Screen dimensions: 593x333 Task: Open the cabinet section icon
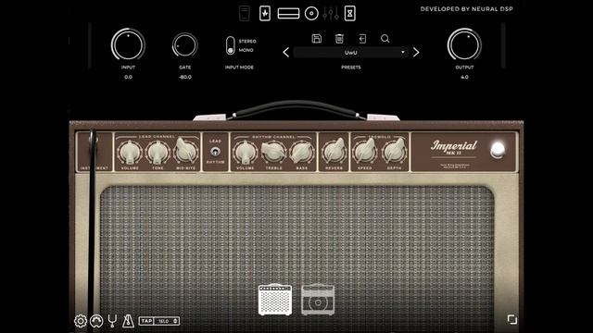click(311, 14)
